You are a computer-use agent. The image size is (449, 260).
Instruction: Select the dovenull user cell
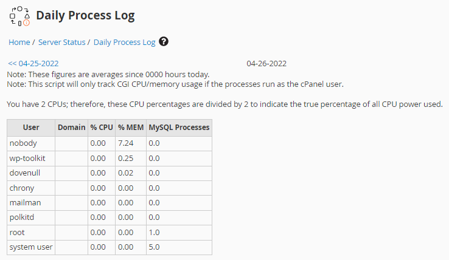tap(25, 173)
